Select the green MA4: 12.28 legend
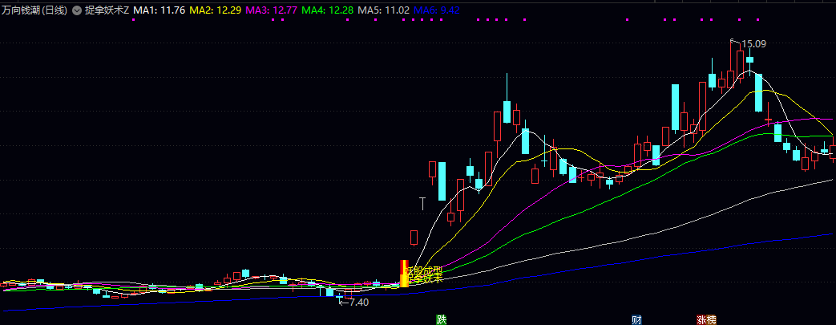Screen dimensions: 836x325 [327, 10]
